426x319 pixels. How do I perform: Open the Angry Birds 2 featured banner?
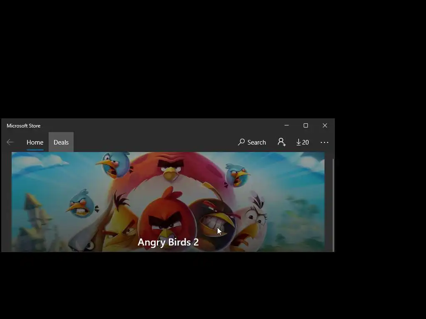168,202
